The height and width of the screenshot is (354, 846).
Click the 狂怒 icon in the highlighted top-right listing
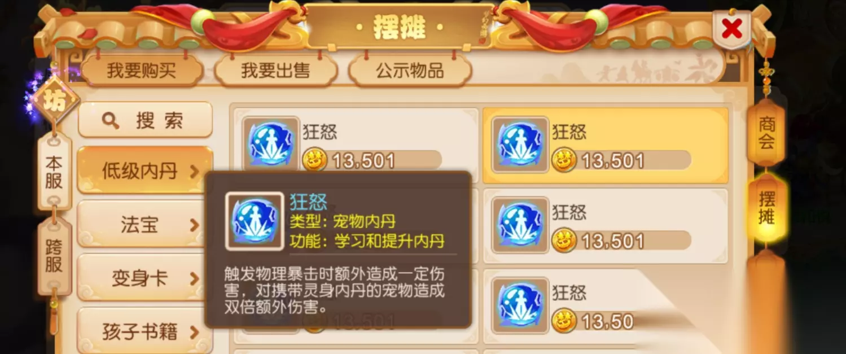(520, 144)
